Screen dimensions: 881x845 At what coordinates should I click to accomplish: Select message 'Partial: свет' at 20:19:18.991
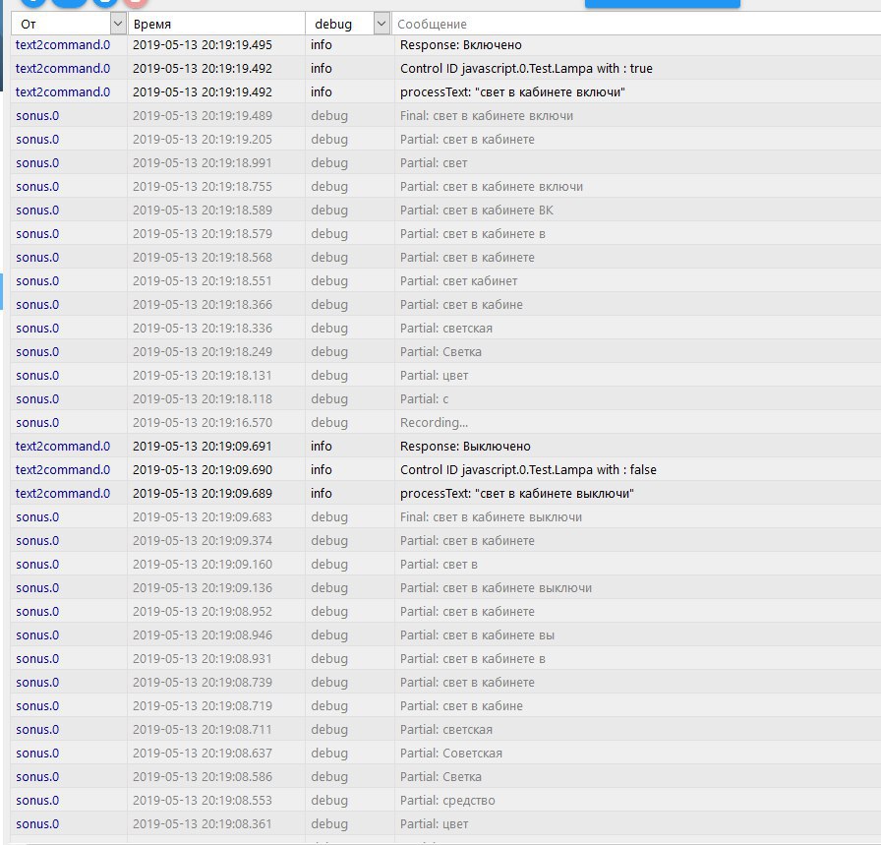tap(434, 163)
